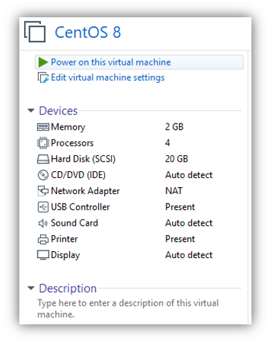Select the Hard Disk (SCSI) label
The width and height of the screenshot is (277, 343).
pos(83,159)
